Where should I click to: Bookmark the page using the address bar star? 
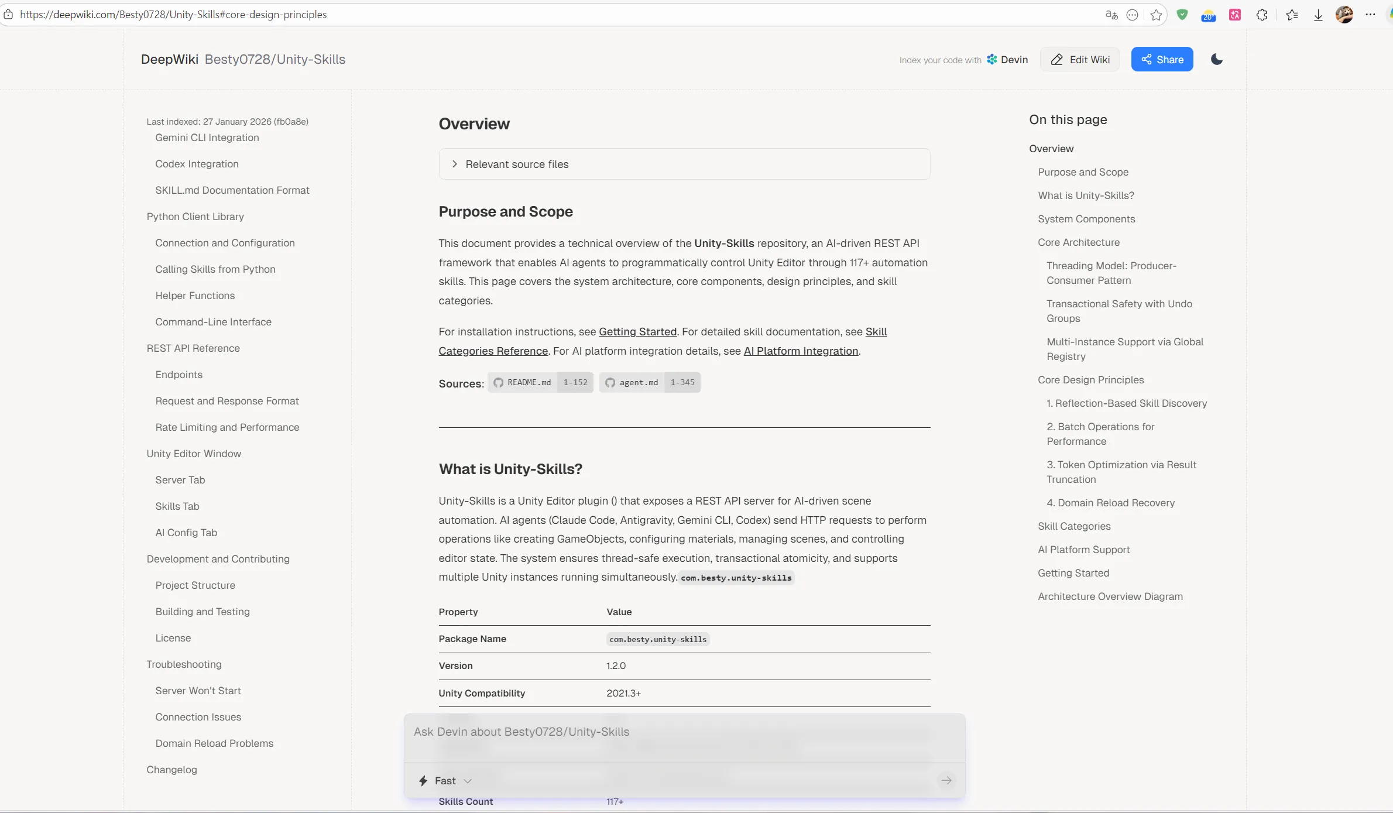1156,15
